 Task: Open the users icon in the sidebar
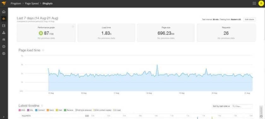[x=4, y=39]
